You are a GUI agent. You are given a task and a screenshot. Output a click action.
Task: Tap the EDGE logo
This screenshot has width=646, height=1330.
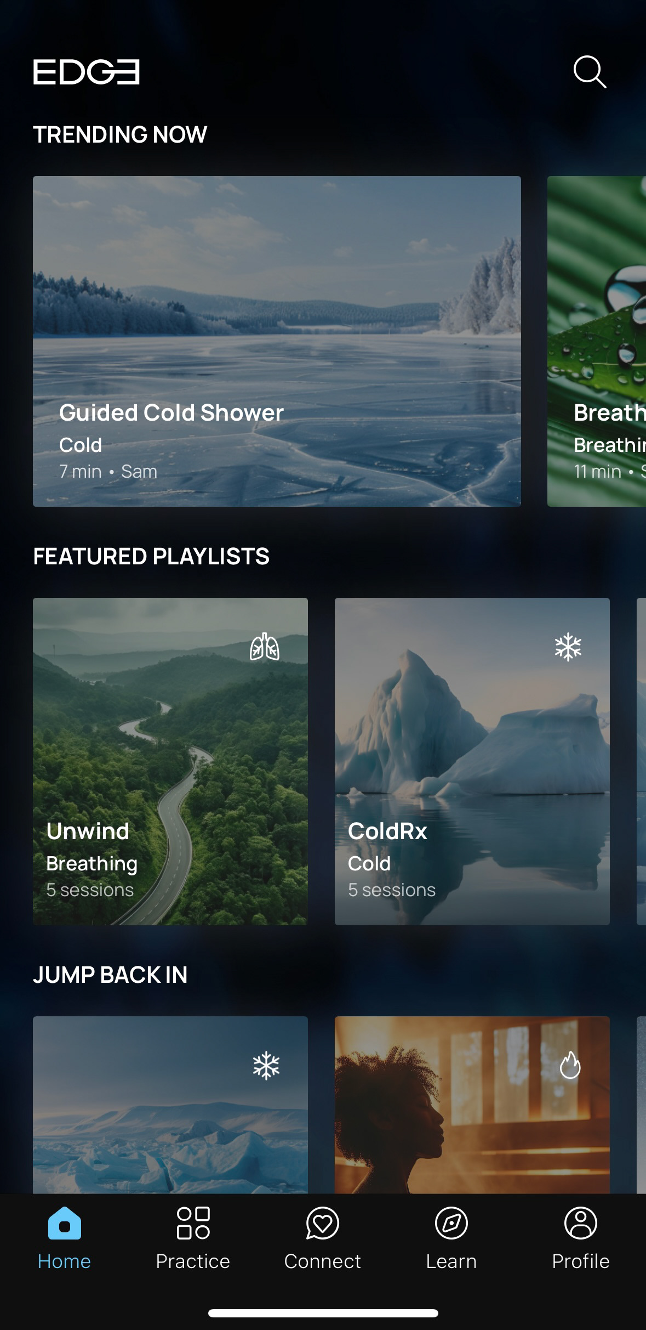click(87, 72)
